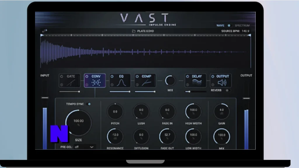Screen dimensions: 299x168
Task: Click the slider under the GATE module
Action: (x=69, y=92)
